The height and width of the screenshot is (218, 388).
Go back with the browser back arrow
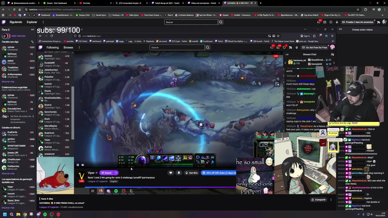tap(3, 9)
